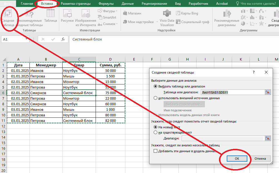
Task: Click the formula bar showing Системный блок
Action: (174, 45)
